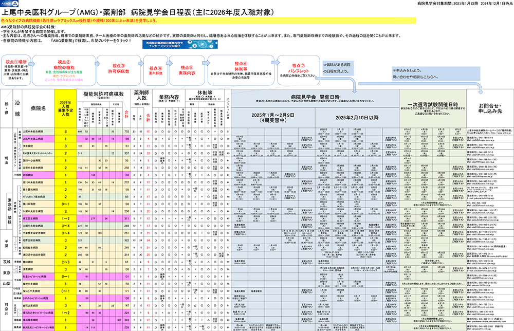Screen dimensions: 514x331
Task: Click the 上尾中央総合病院 hospital name cell
Action: pyautogui.click(x=39, y=132)
